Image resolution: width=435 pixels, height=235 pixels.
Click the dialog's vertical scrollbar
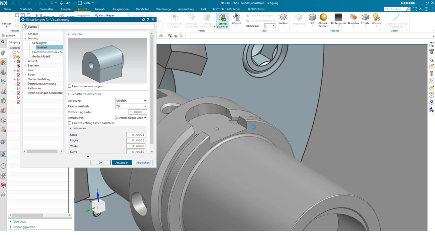tap(152, 90)
